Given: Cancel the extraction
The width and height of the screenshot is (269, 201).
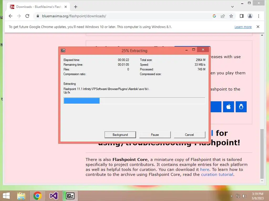Looking at the screenshot, I should (x=189, y=135).
